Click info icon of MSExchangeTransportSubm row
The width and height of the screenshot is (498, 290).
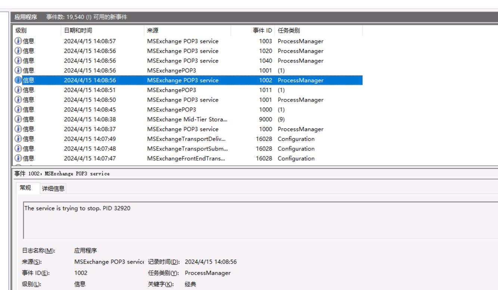[x=18, y=149]
